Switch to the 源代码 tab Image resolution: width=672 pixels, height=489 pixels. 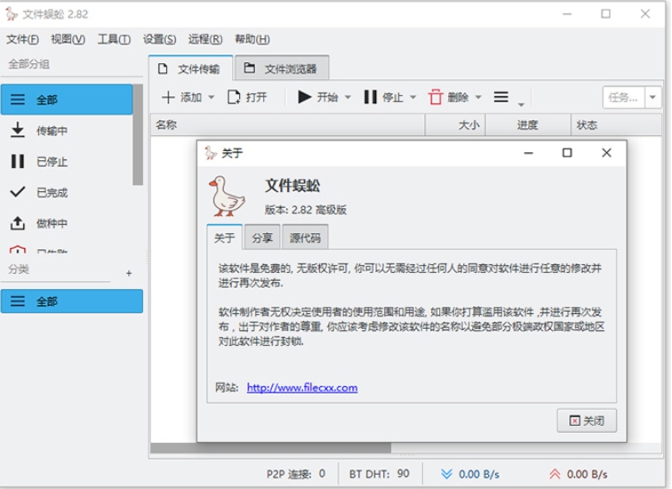click(x=305, y=238)
